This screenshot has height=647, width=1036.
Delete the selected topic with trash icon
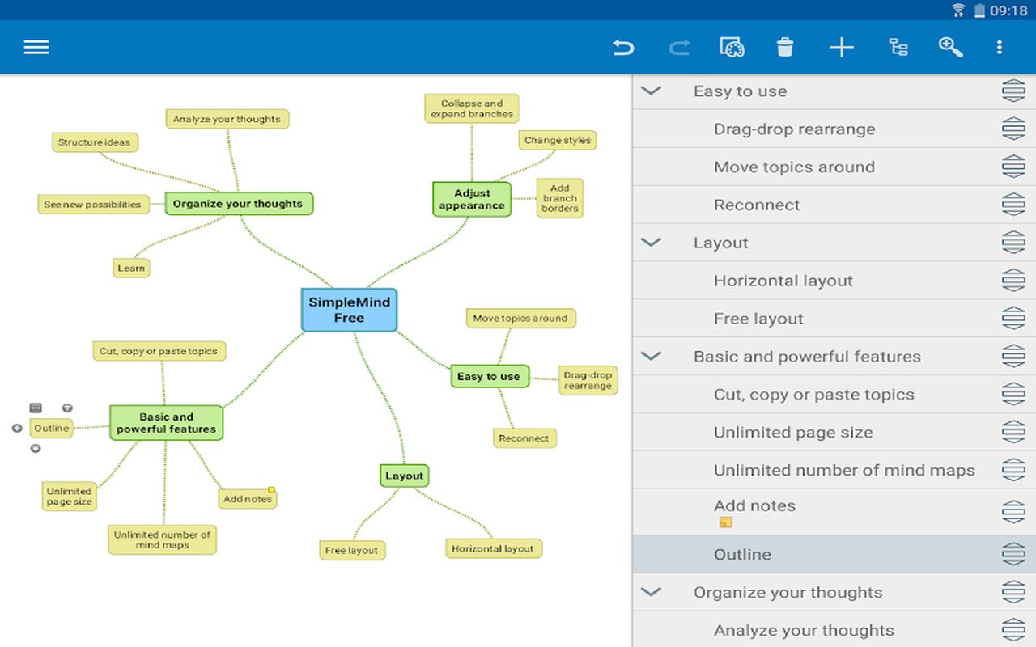click(785, 48)
